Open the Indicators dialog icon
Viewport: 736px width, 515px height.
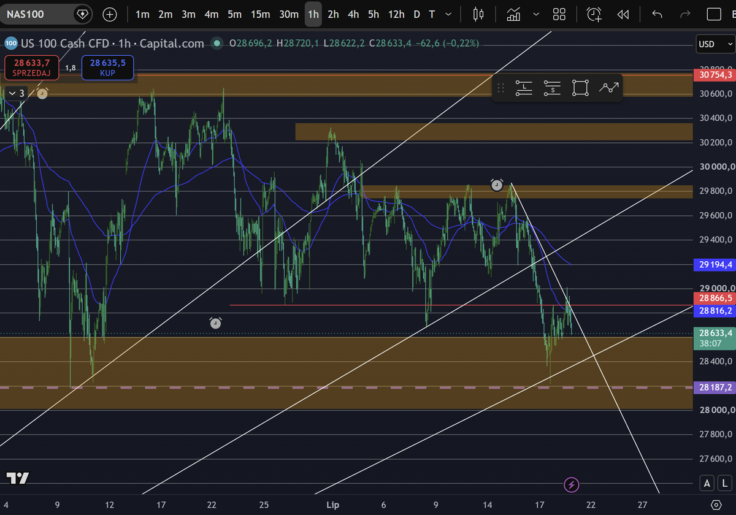pyautogui.click(x=514, y=14)
